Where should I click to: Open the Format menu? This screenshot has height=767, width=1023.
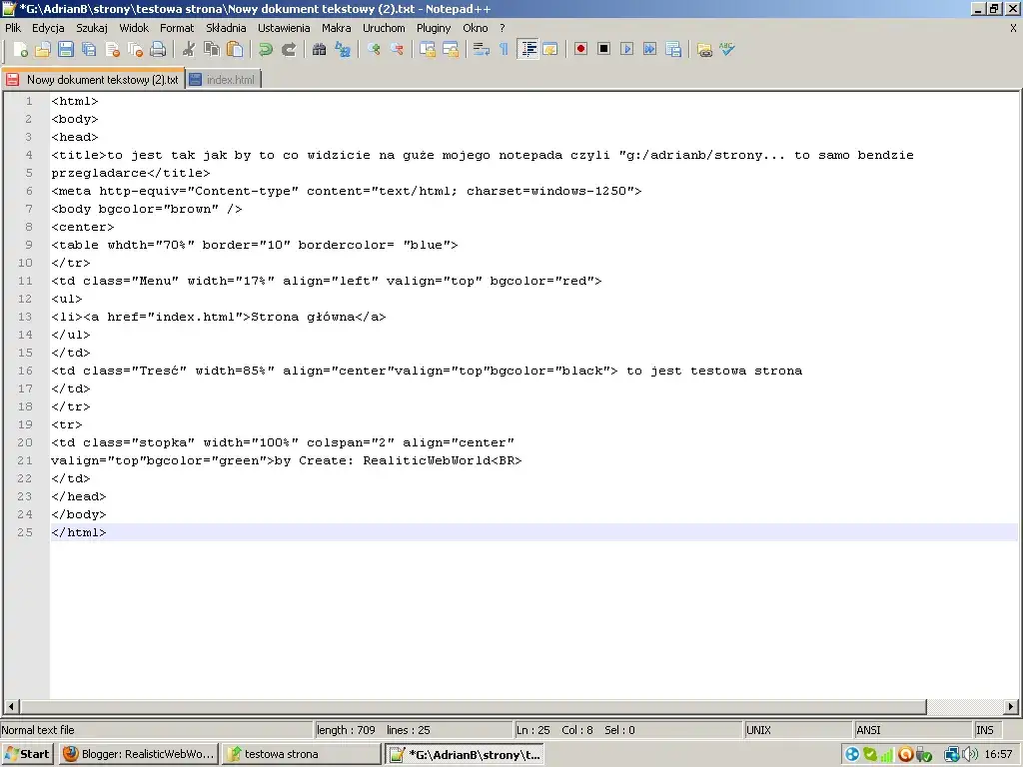point(177,28)
